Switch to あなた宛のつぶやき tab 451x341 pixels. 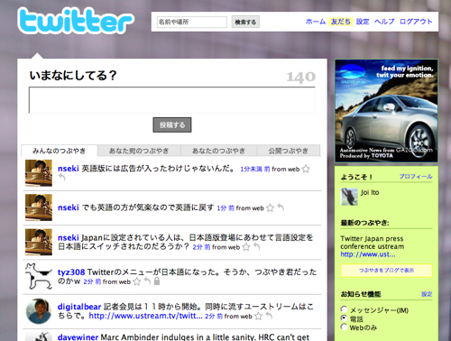click(x=139, y=151)
